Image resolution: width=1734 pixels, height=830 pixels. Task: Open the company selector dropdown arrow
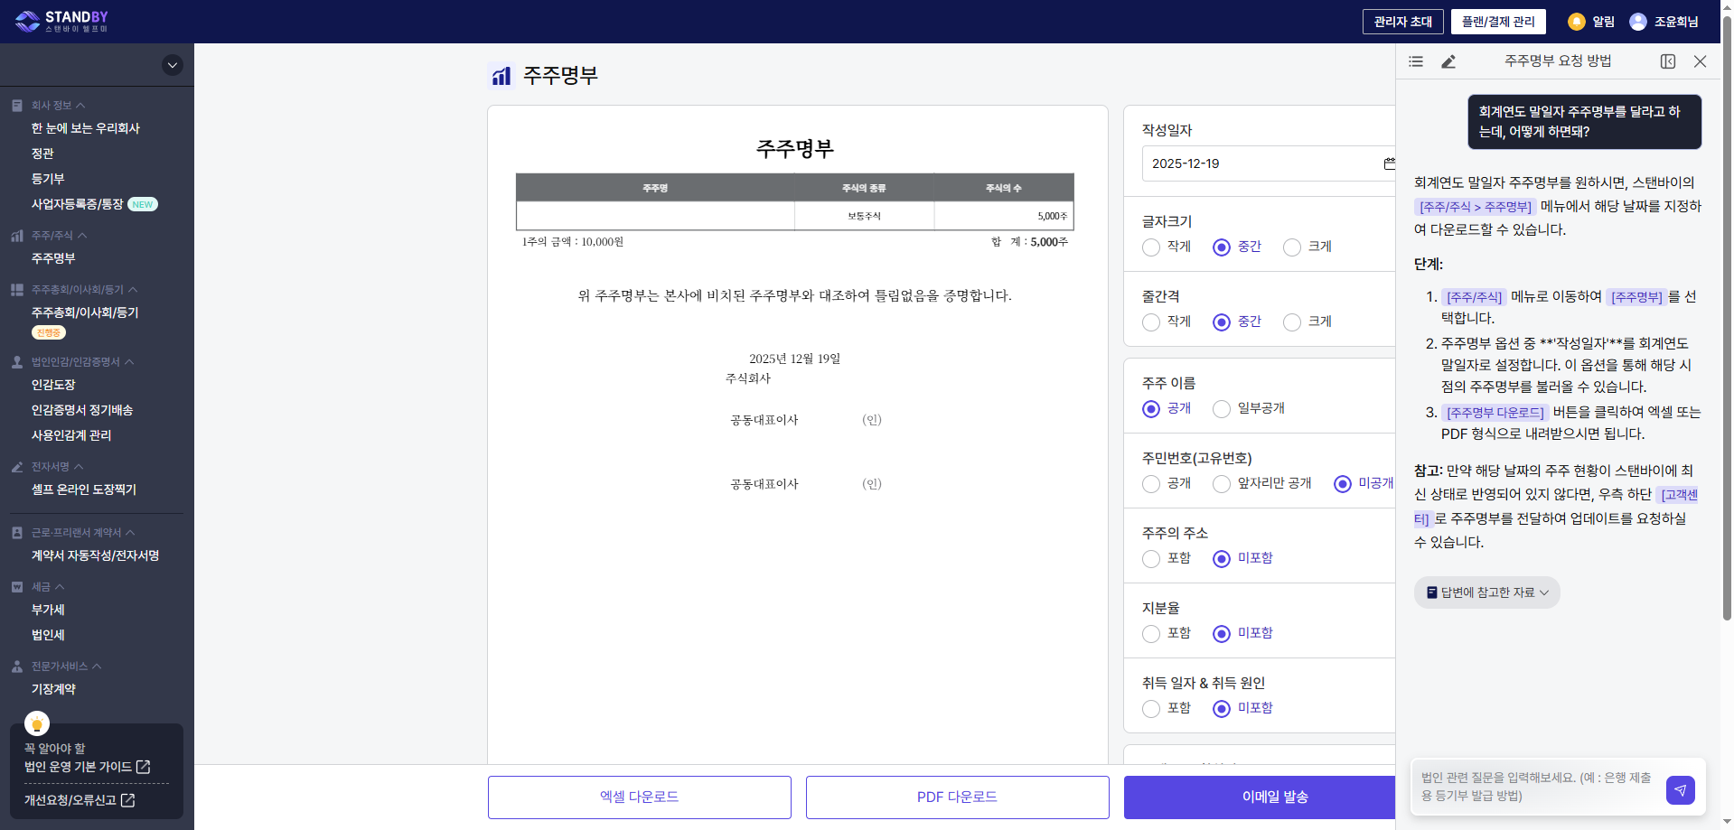tap(173, 65)
